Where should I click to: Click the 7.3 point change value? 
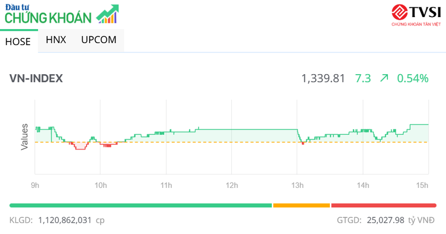tap(363, 78)
